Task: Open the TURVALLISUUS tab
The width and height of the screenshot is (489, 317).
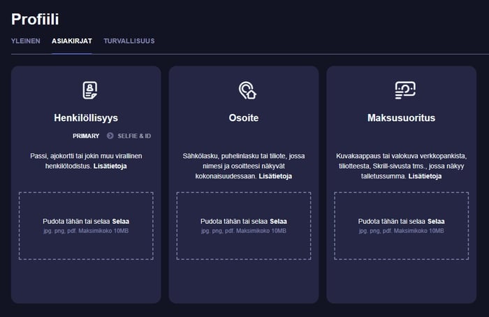Action: pos(129,41)
